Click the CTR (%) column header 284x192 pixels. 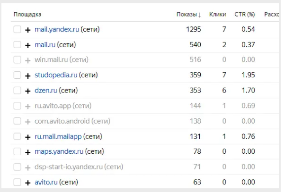tap(245, 14)
